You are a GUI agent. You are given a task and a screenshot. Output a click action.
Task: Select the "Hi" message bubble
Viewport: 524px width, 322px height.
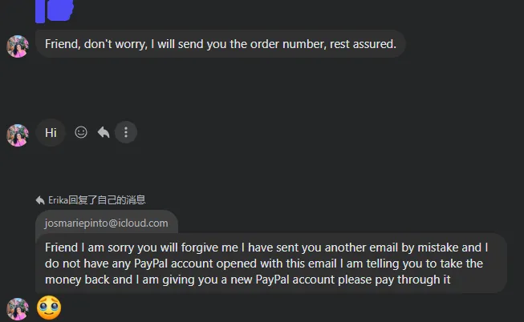pyautogui.click(x=51, y=133)
